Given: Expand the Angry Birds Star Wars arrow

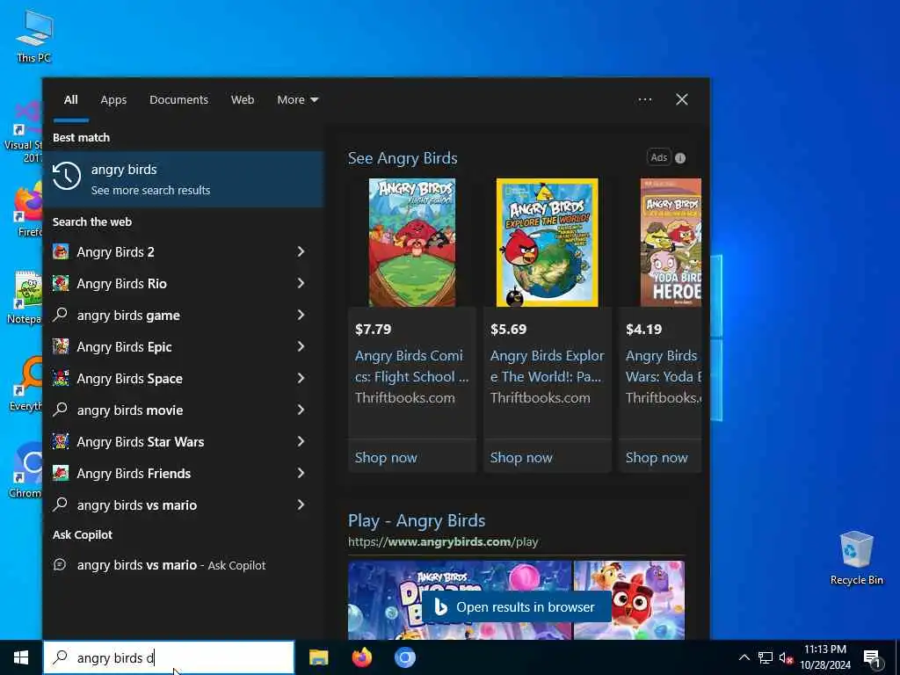Looking at the screenshot, I should (x=301, y=441).
